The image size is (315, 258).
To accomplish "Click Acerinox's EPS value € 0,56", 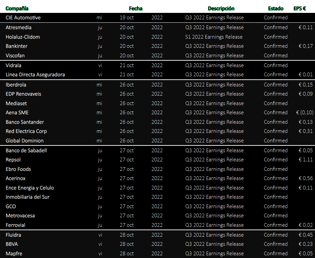I will coord(306,178).
